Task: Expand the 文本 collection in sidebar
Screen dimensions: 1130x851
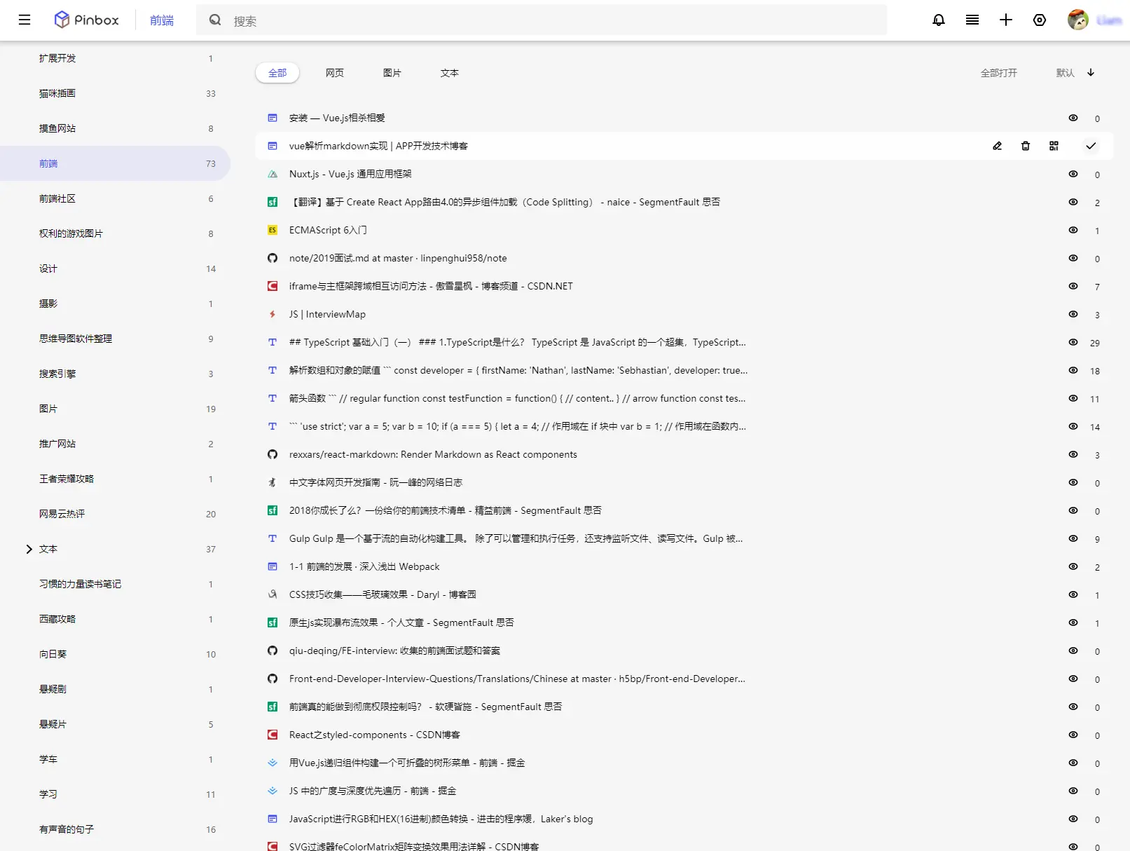Action: [29, 549]
